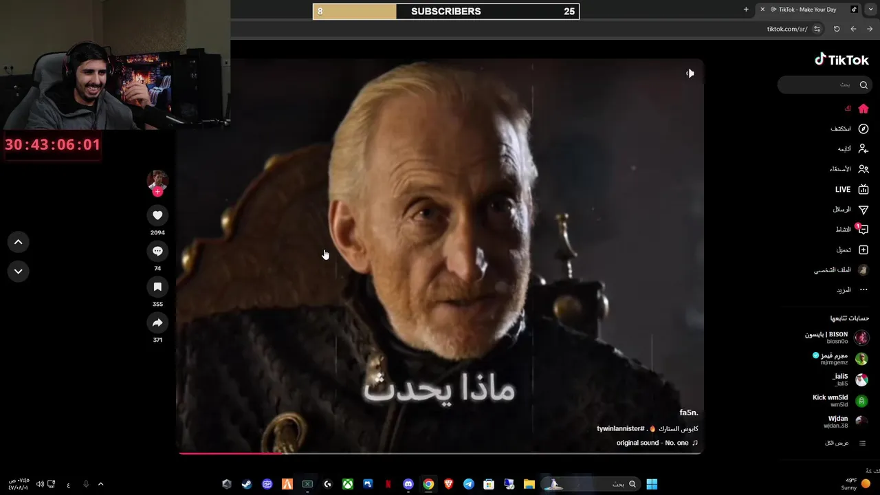This screenshot has width=880, height=495.
Task: Open the Friends icon in the sidebar
Action: pyautogui.click(x=863, y=169)
